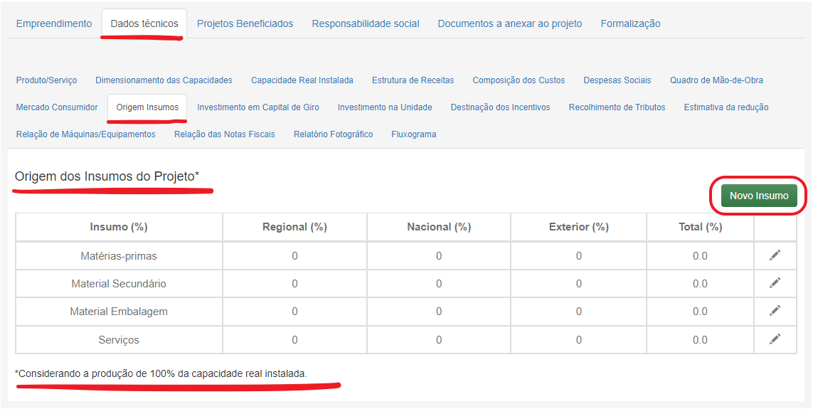
Task: Click the Insumo (%) column header
Action: point(119,227)
